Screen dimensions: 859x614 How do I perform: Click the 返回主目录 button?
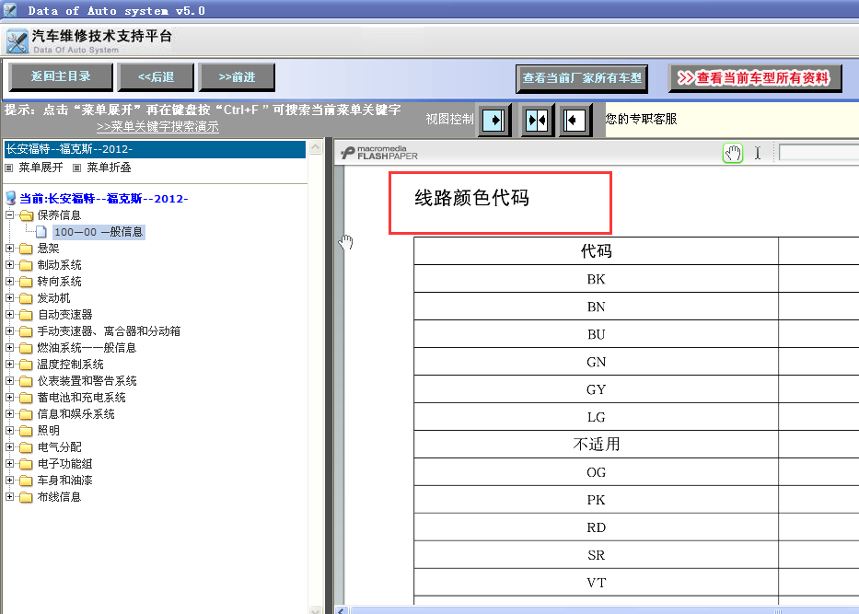[x=61, y=76]
